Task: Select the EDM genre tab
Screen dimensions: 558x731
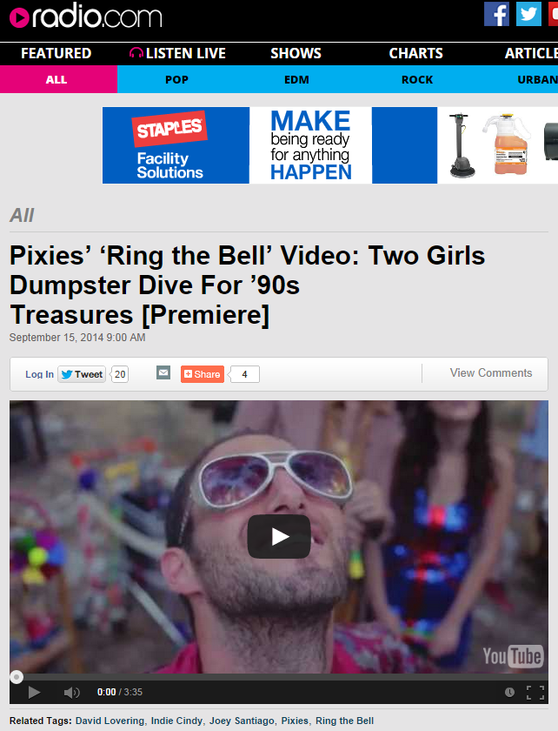Action: (296, 80)
